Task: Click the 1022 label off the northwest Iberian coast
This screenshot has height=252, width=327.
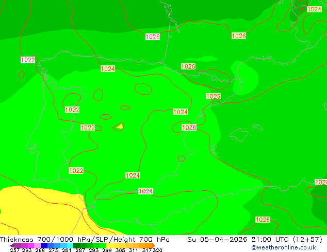Action: pyautogui.click(x=28, y=60)
